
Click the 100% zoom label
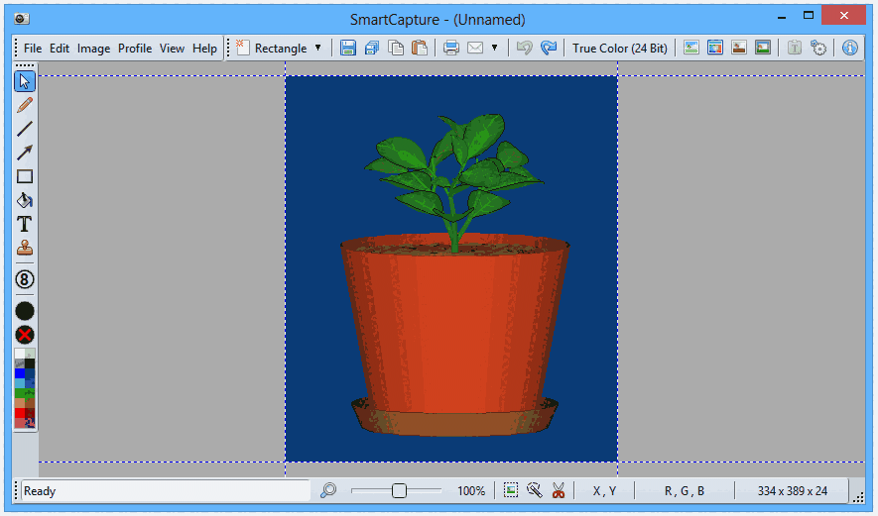coord(471,490)
